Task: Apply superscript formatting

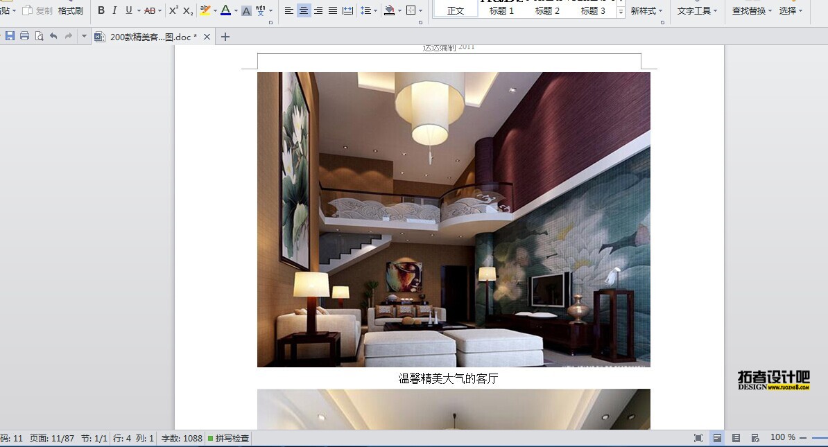Action: click(173, 10)
